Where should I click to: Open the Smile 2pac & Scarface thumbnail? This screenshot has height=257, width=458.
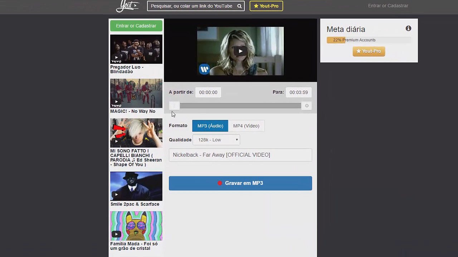pos(136,186)
